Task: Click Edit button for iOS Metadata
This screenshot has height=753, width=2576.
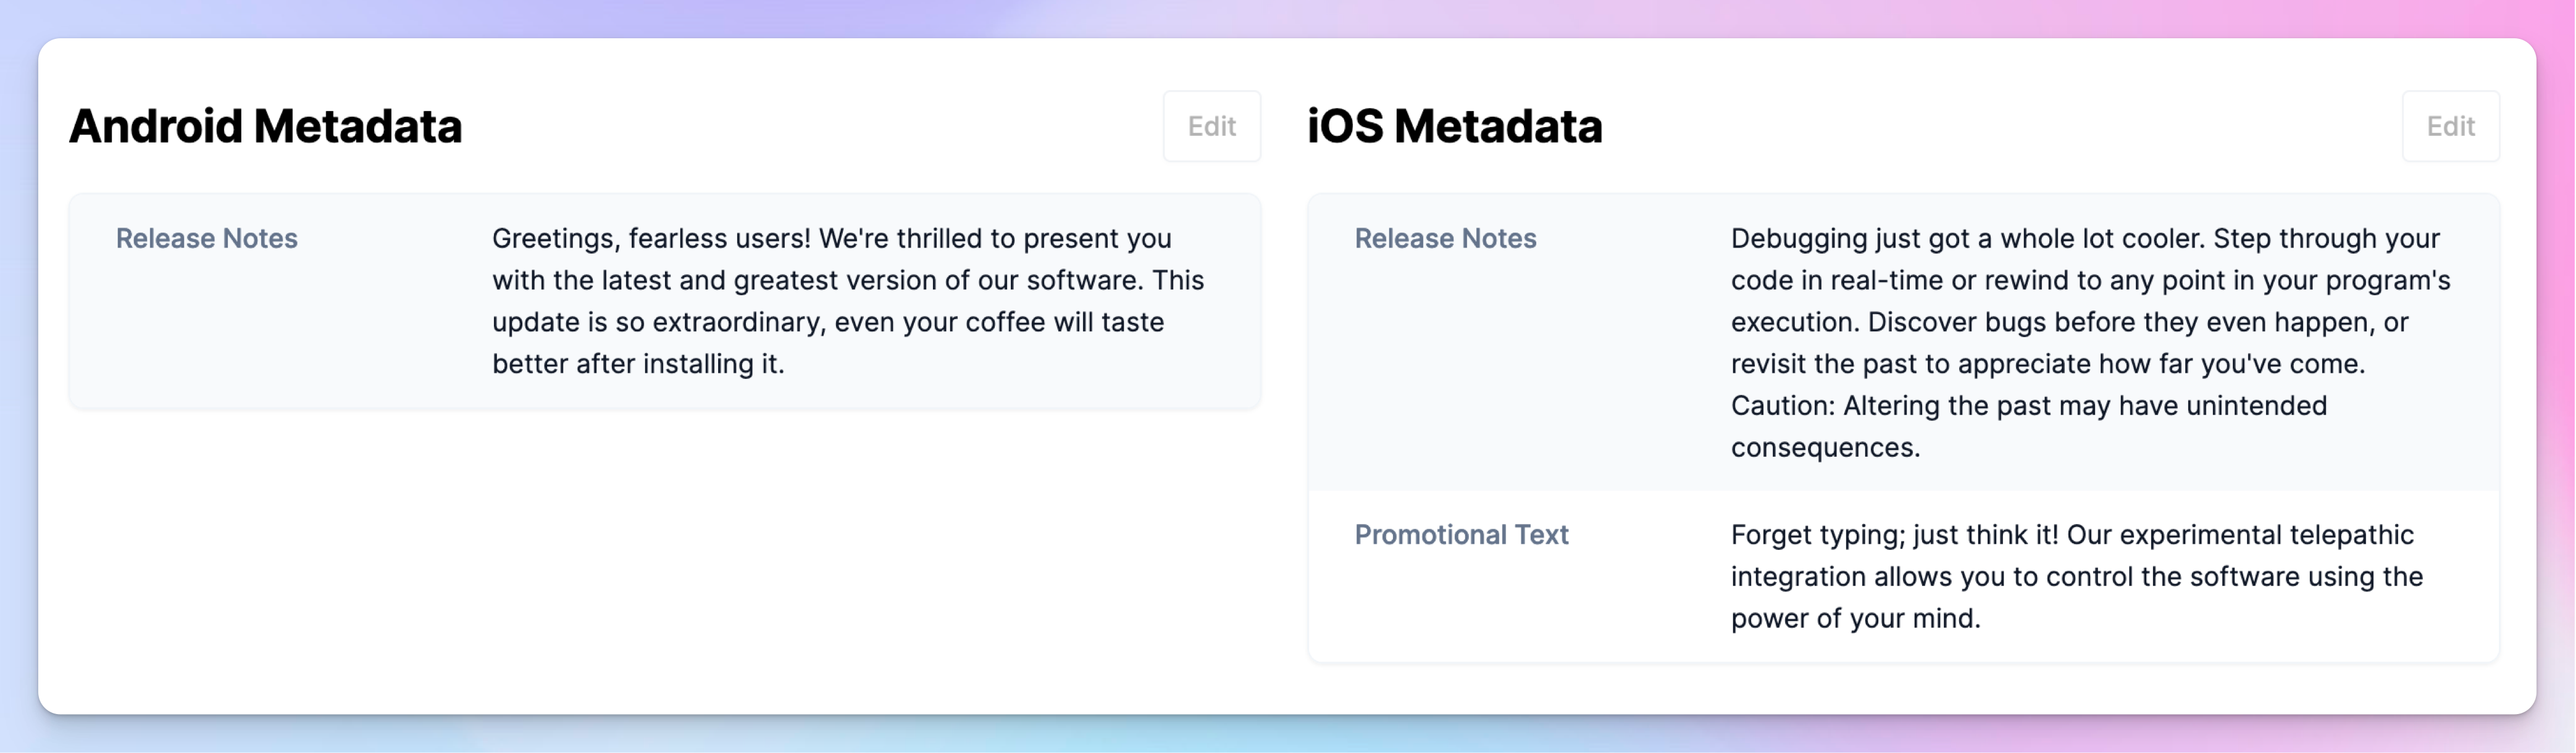Action: [2450, 126]
